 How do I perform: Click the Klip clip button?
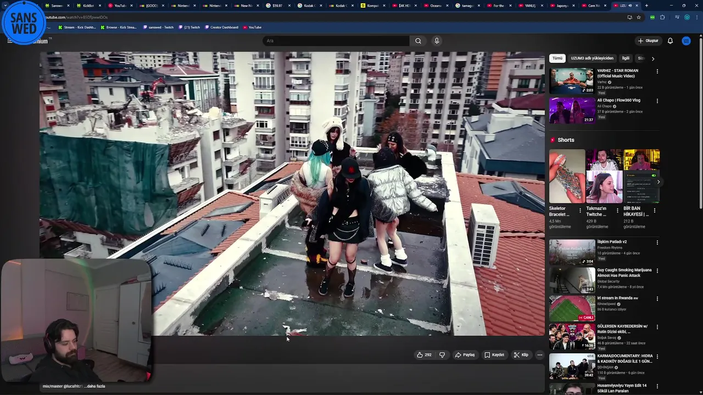tap(521, 355)
